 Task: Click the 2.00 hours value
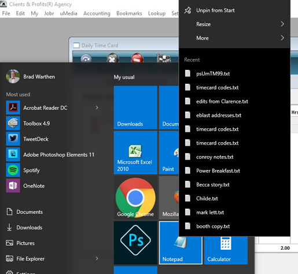[x=285, y=248]
